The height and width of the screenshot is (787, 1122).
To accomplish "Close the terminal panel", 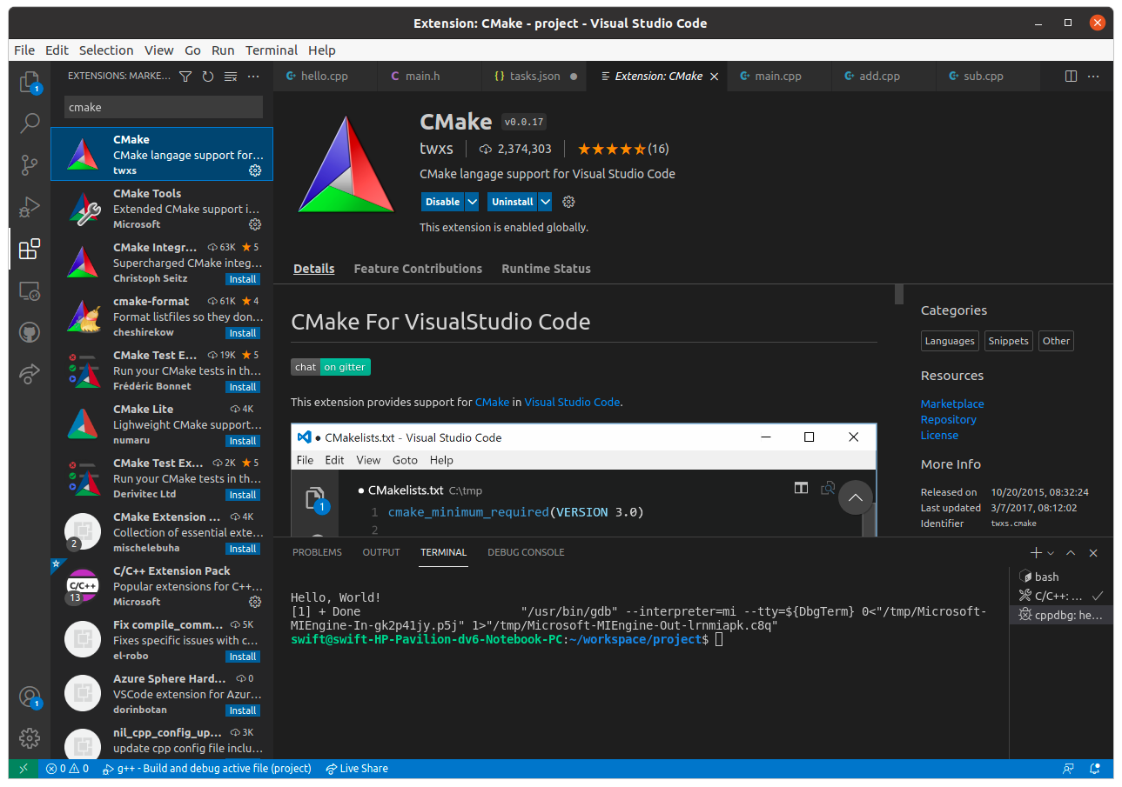I will pos(1093,553).
